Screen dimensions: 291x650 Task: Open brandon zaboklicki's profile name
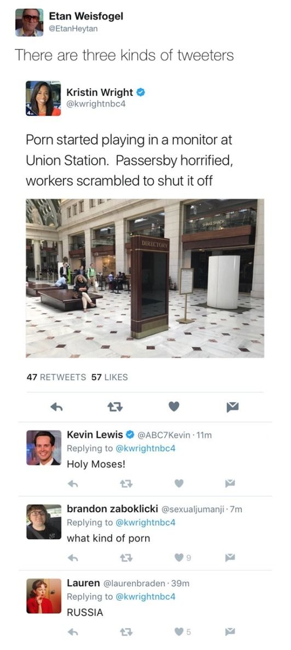tap(111, 508)
